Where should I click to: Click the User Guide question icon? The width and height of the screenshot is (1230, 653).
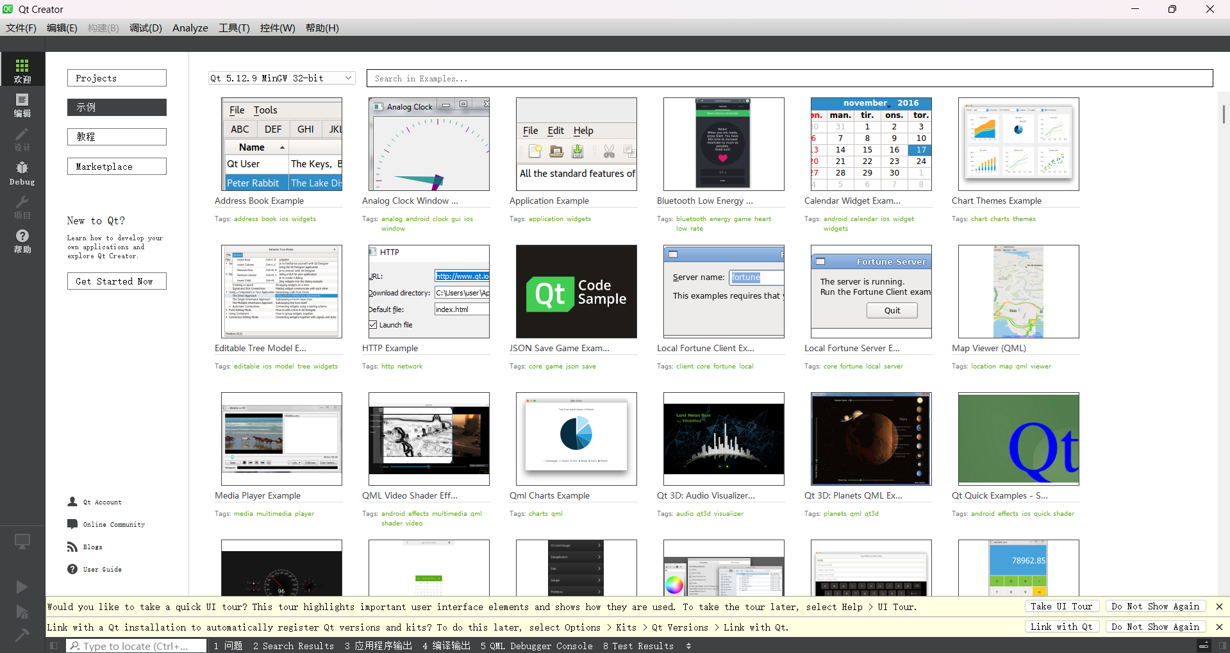tap(72, 569)
